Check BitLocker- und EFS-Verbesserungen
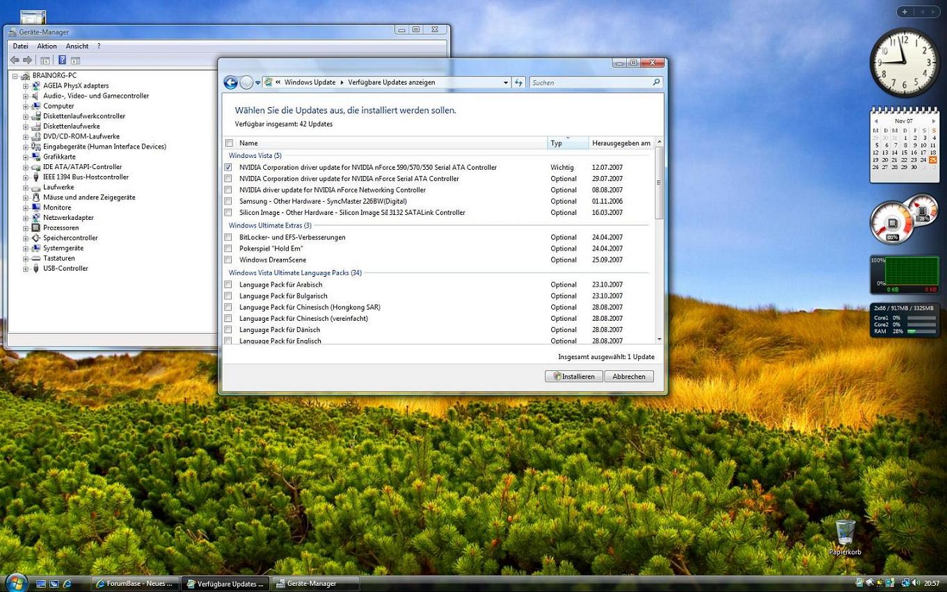 point(228,237)
